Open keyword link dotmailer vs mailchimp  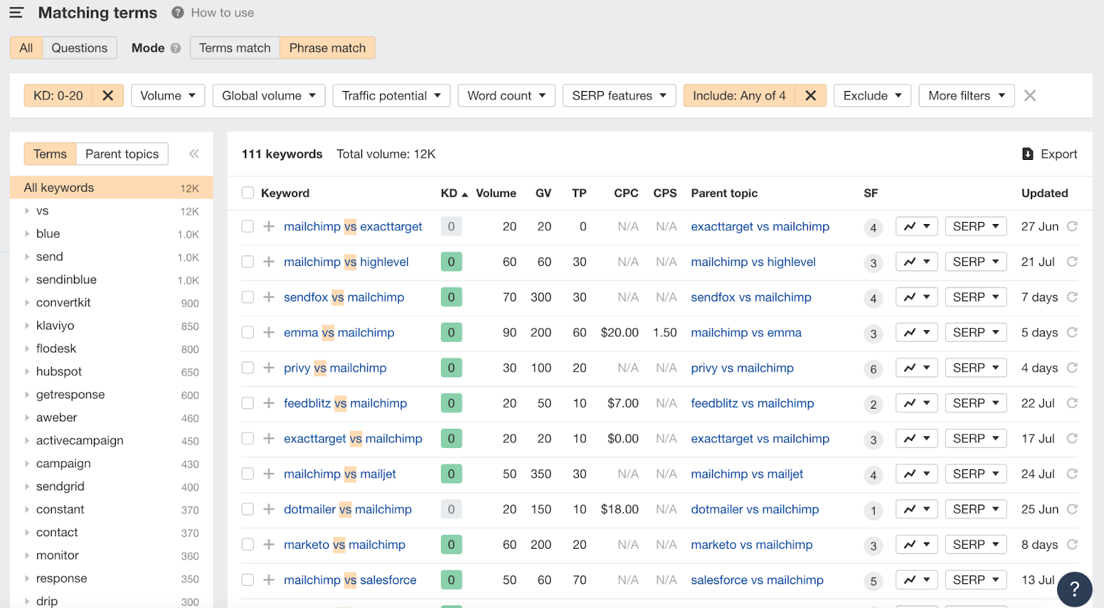click(348, 509)
